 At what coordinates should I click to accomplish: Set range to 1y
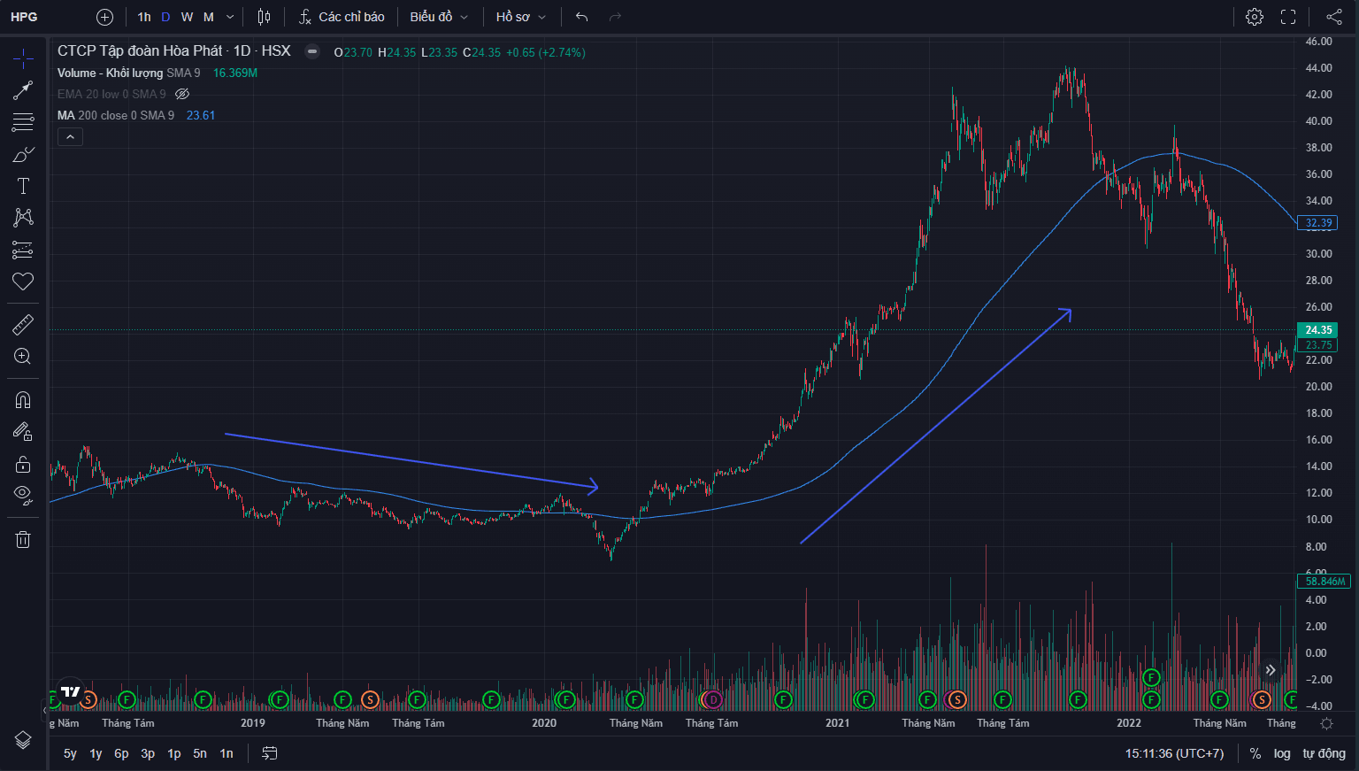(x=96, y=753)
